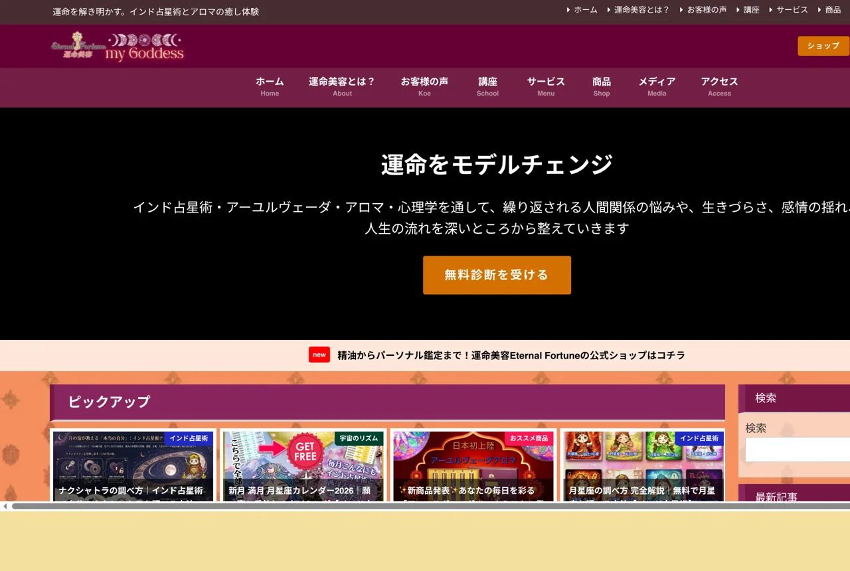The width and height of the screenshot is (850, 571).
Task: Open 運命美容とは？ About in main navigation
Action: (342, 86)
